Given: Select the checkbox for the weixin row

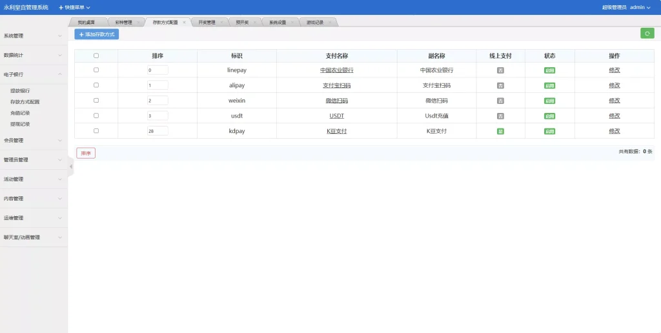Looking at the screenshot, I should pos(96,101).
